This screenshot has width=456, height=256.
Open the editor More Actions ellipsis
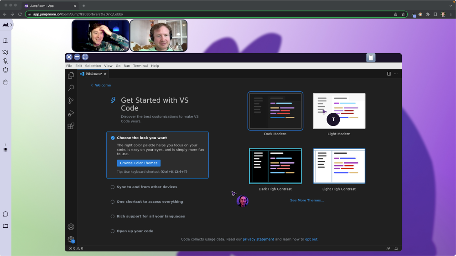[x=396, y=74]
